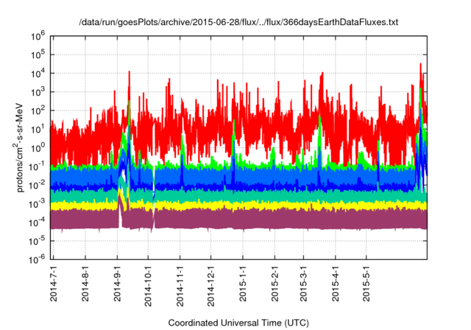The image size is (471, 330).
Task: Click the file path title above the plot
Action: pos(238,22)
